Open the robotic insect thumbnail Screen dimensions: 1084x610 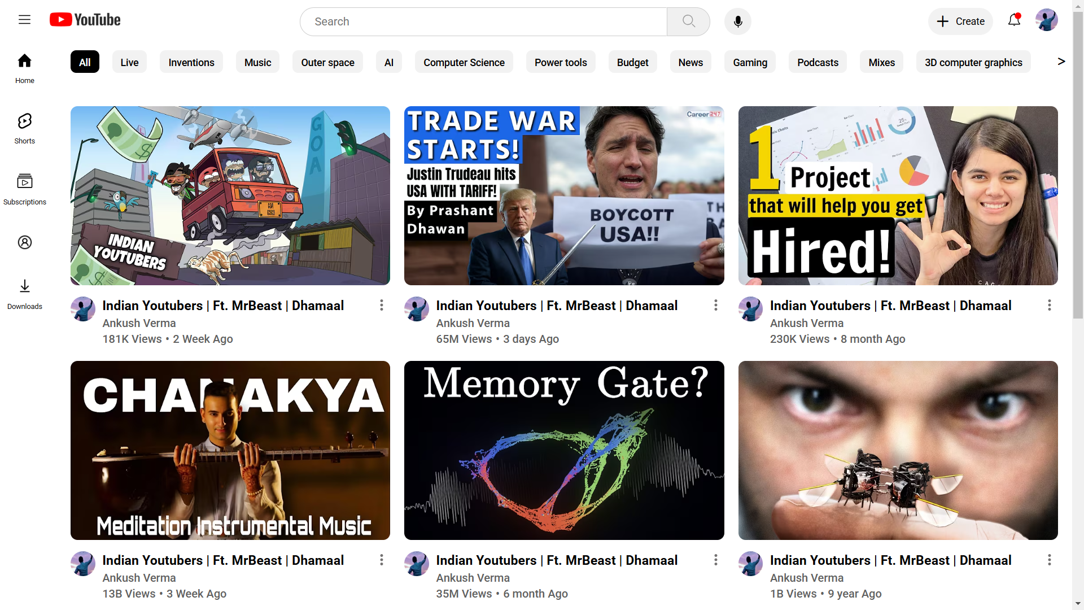pyautogui.click(x=898, y=450)
